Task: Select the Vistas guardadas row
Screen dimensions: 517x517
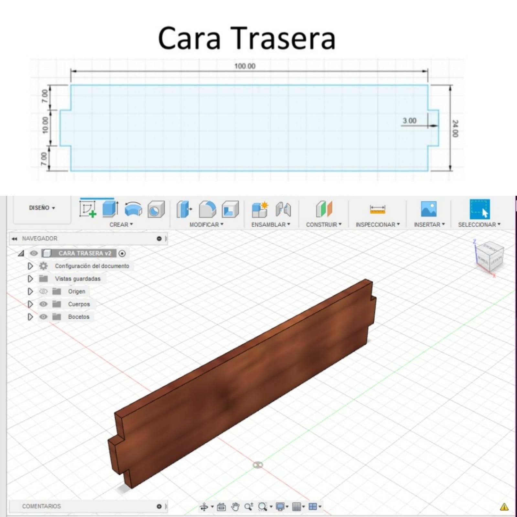Action: tap(78, 279)
